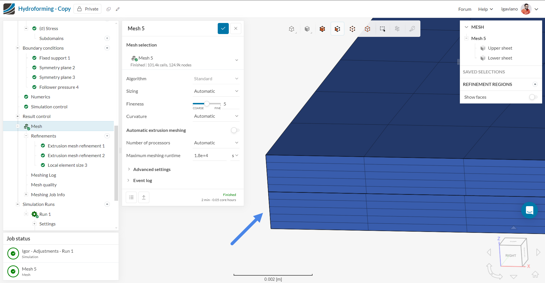The width and height of the screenshot is (545, 283).
Task: Click the Maximum meshing runtime field
Action: click(x=209, y=155)
